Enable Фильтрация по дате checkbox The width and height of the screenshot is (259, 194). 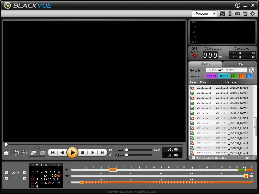coord(193,158)
